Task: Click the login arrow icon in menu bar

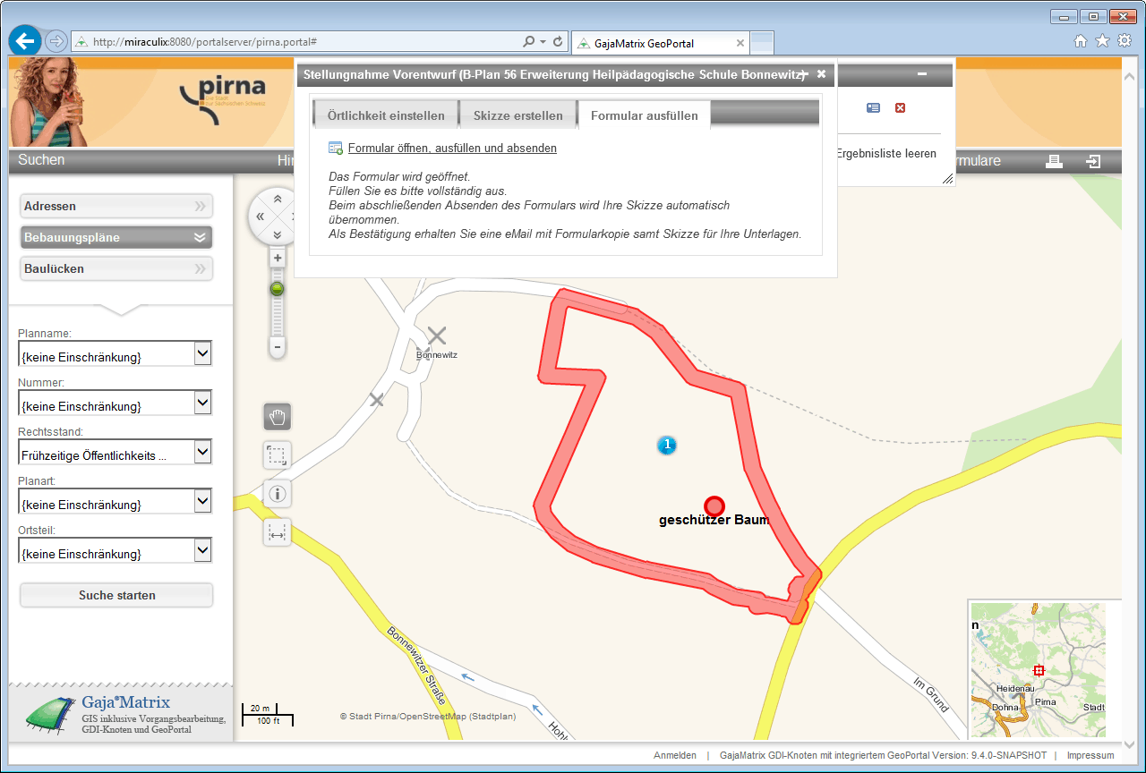Action: tap(1092, 161)
